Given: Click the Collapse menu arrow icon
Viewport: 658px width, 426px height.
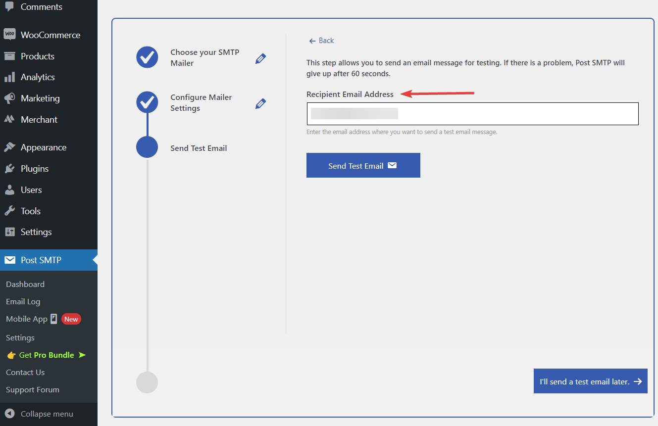Looking at the screenshot, I should pyautogui.click(x=9, y=414).
